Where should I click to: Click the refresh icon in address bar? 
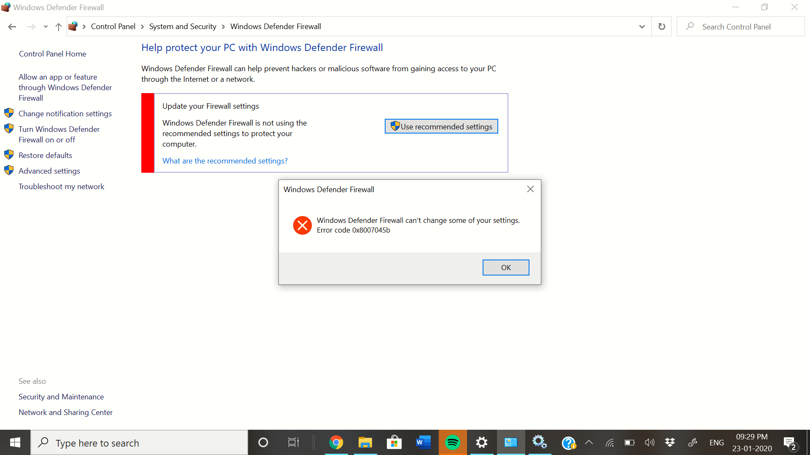[661, 27]
